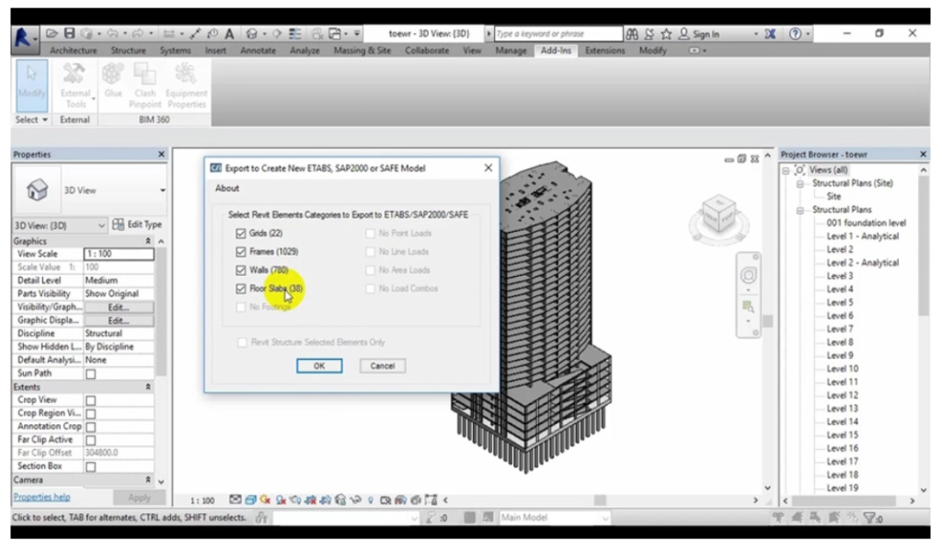942x552 pixels.
Task: Open the Select panel dropdown
Action: point(31,121)
